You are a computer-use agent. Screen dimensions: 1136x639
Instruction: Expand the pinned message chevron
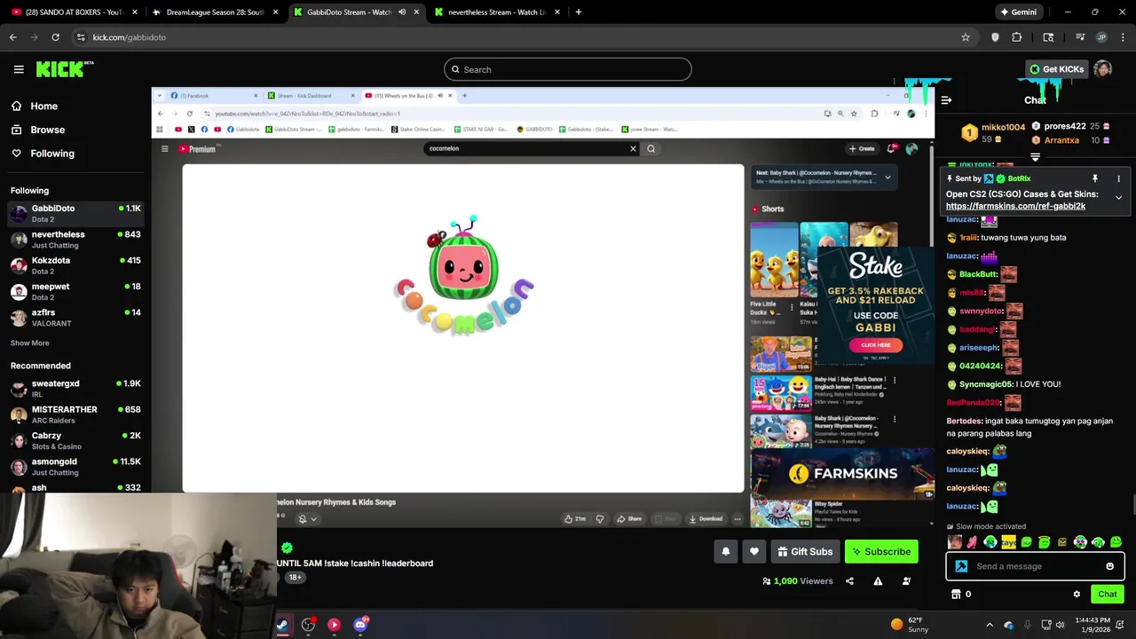click(x=1118, y=198)
